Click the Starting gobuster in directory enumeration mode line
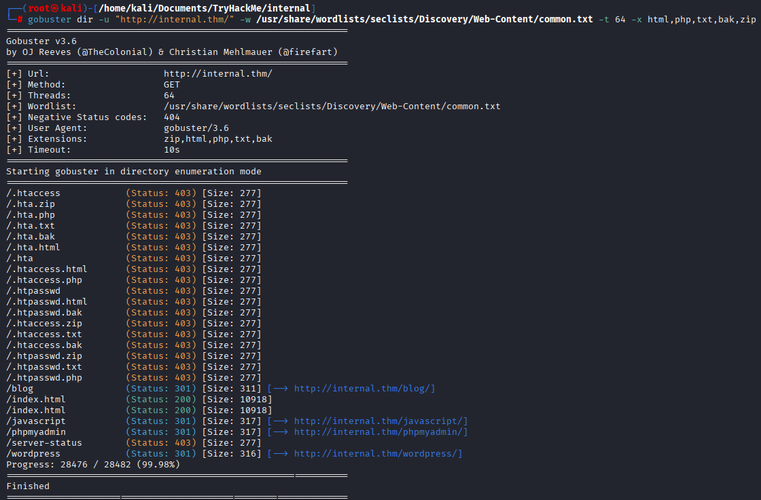Screen dimensions: 761x500 134,172
